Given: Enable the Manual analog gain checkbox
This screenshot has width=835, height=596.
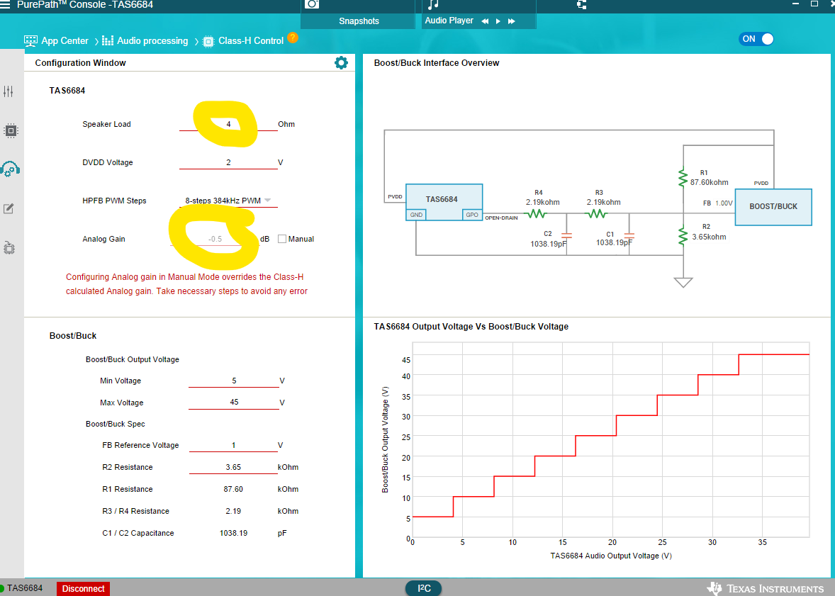Looking at the screenshot, I should pyautogui.click(x=282, y=239).
